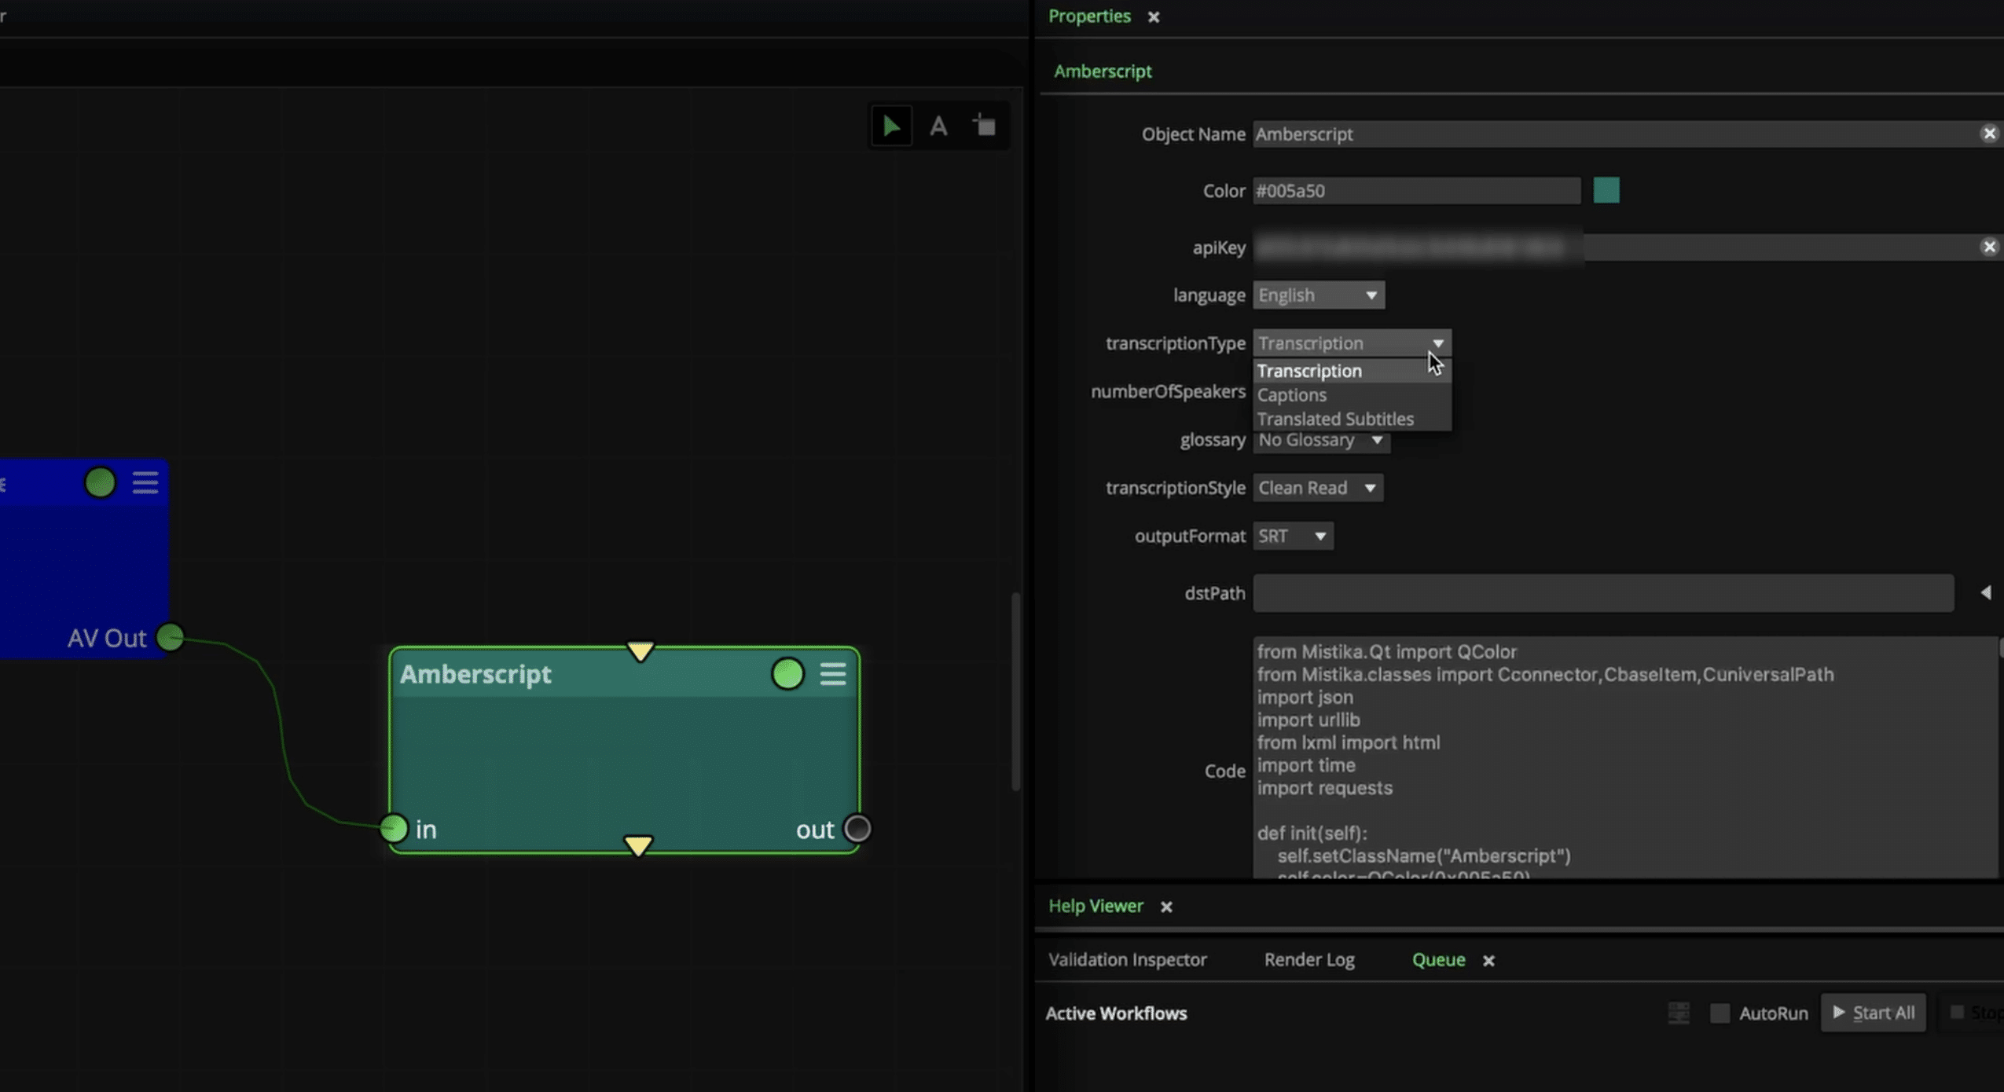Click the dstPath browse arrow icon
This screenshot has width=2004, height=1092.
click(1986, 592)
